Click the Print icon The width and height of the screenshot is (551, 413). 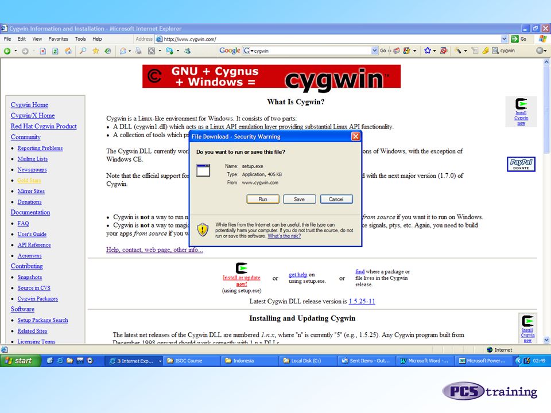(138, 51)
